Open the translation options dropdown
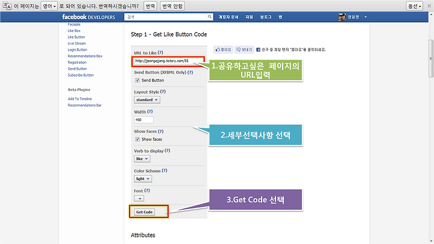The height and width of the screenshot is (244, 434). point(414,6)
